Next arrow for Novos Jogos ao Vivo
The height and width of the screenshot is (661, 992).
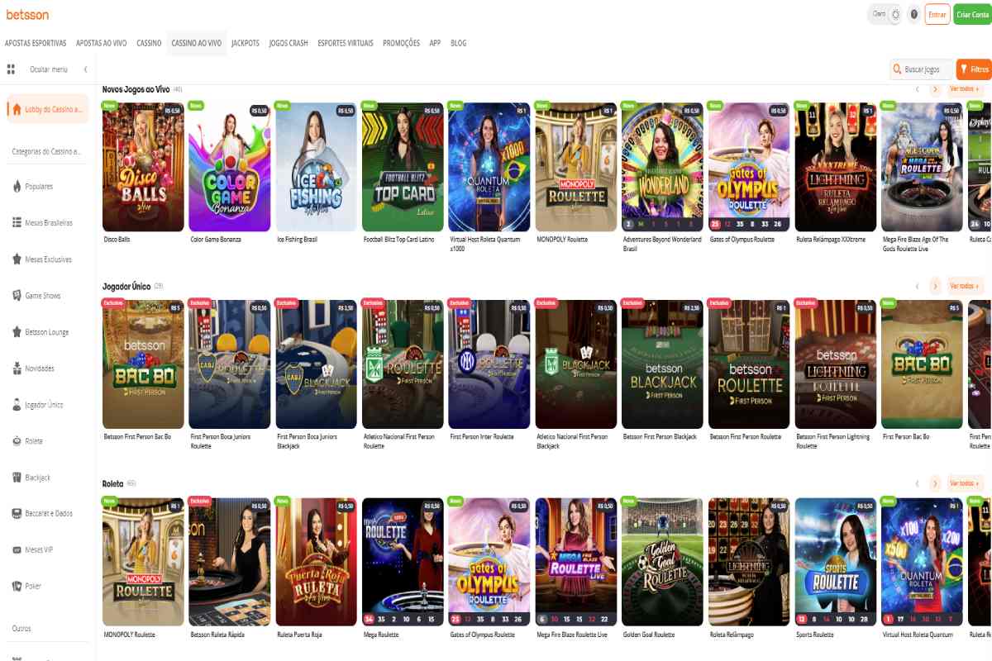click(x=935, y=88)
